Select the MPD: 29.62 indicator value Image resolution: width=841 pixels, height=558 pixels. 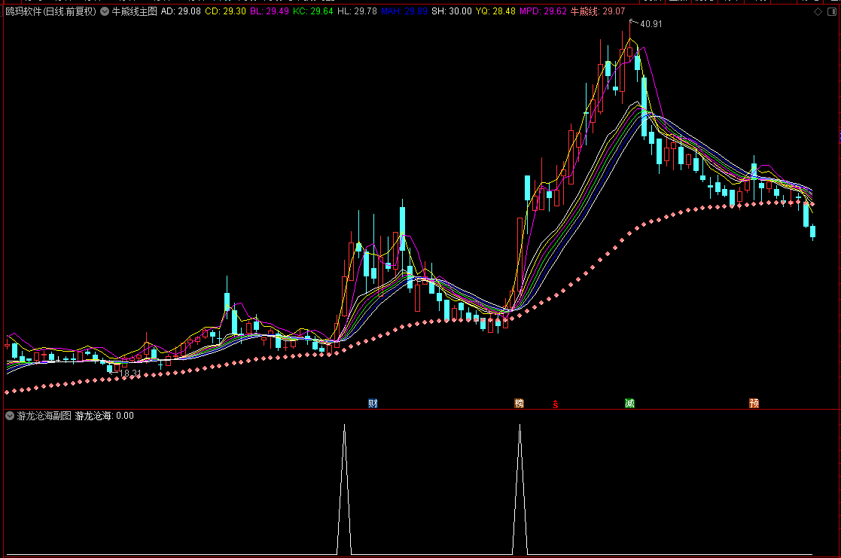[543, 11]
